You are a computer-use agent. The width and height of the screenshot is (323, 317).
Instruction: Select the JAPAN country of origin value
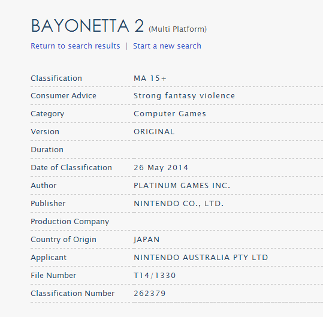pos(146,240)
